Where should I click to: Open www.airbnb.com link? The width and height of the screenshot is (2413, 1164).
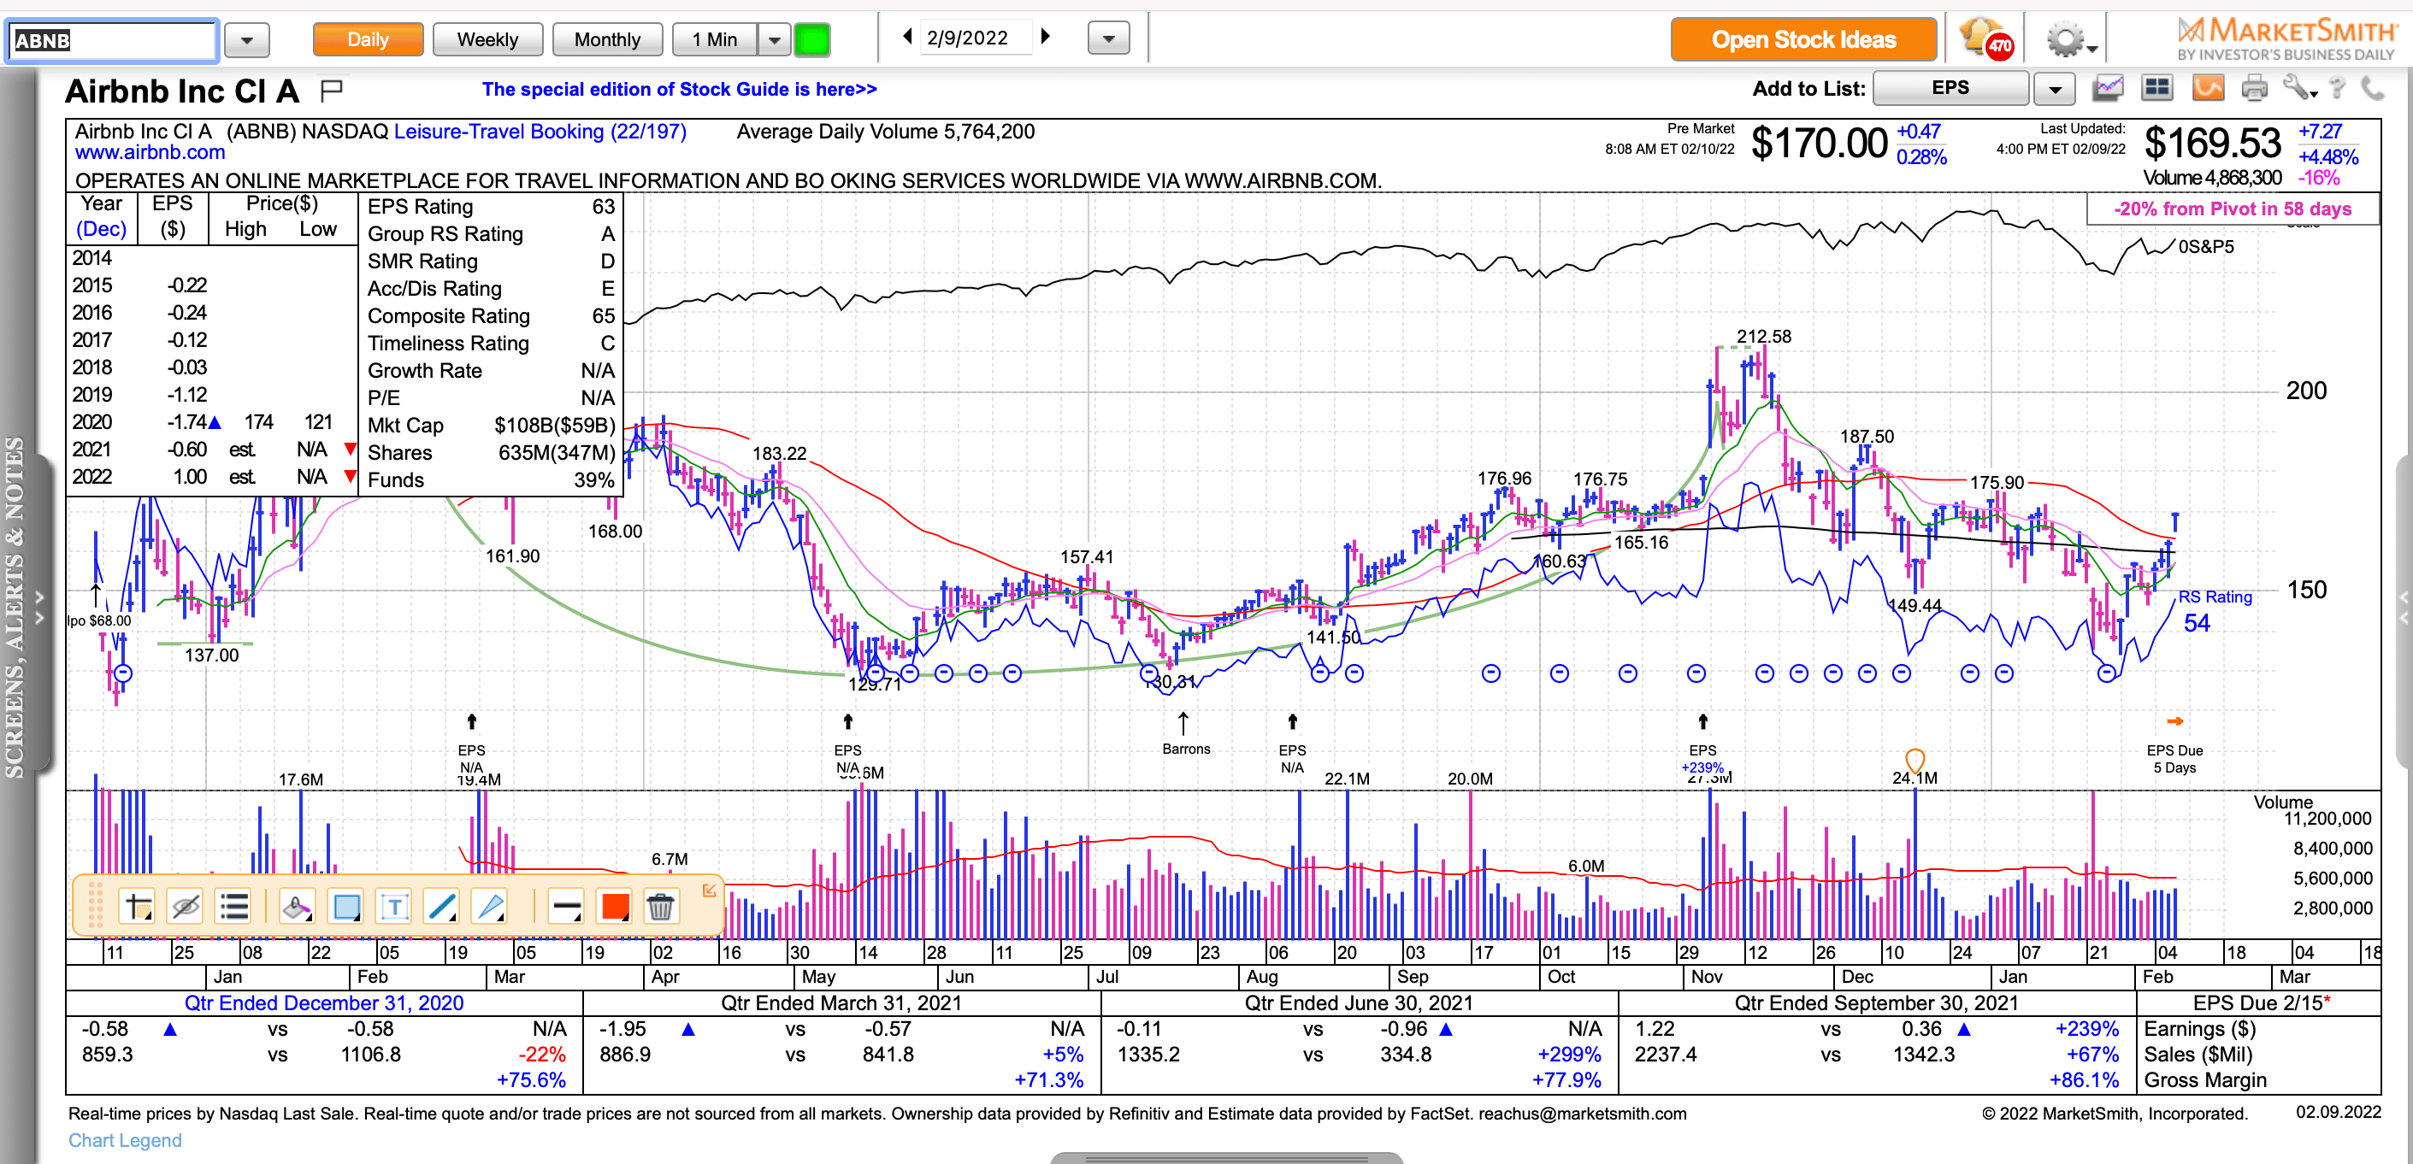[150, 153]
